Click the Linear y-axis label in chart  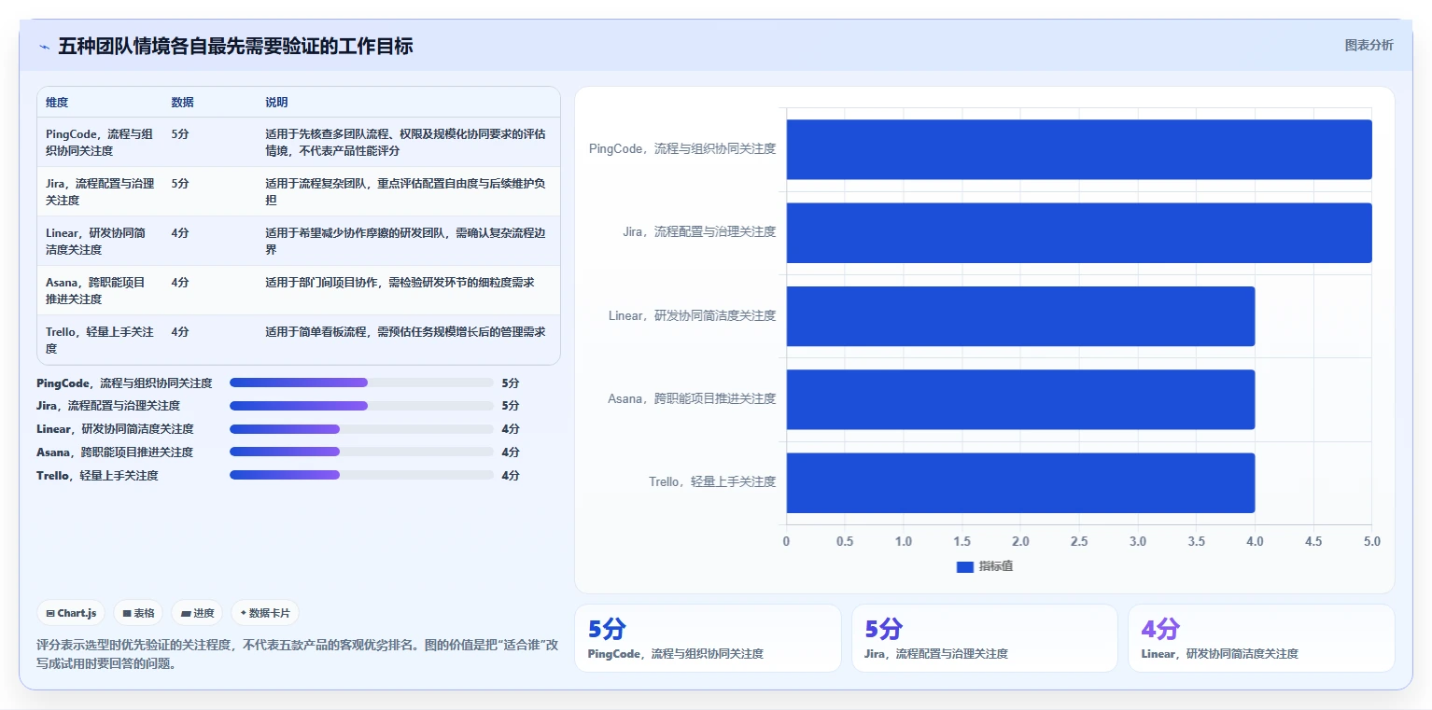pyautogui.click(x=692, y=316)
